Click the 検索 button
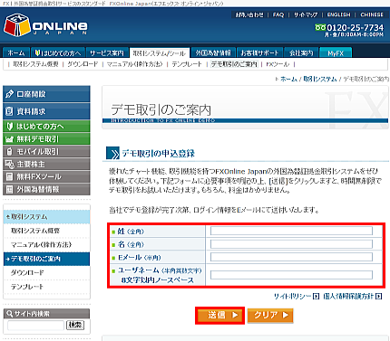The image size is (390, 341). pos(75,325)
